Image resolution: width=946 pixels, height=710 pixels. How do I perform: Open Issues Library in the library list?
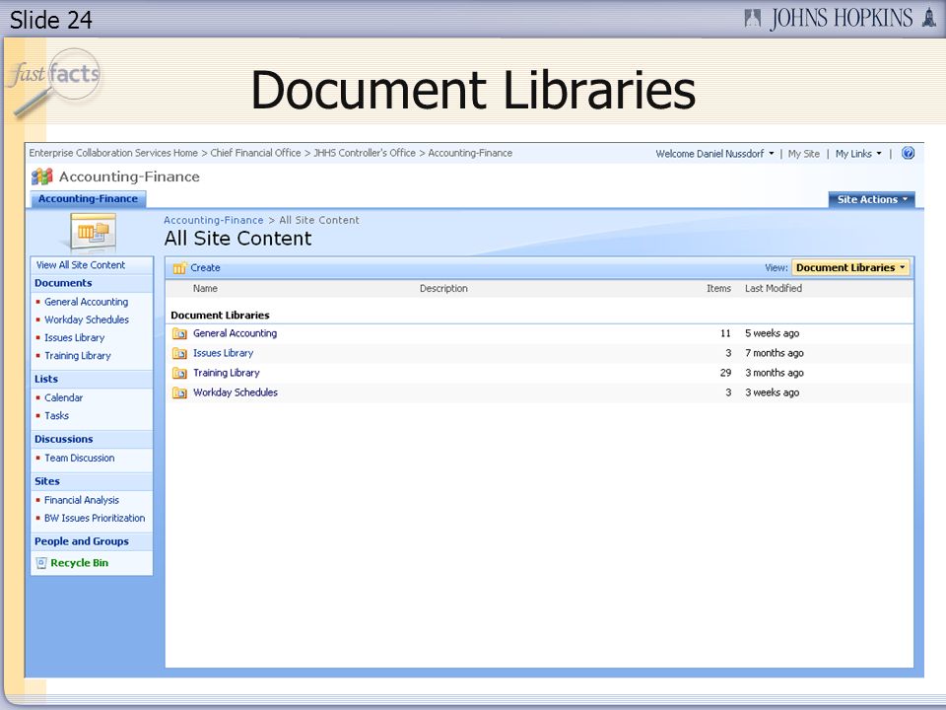[x=224, y=353]
